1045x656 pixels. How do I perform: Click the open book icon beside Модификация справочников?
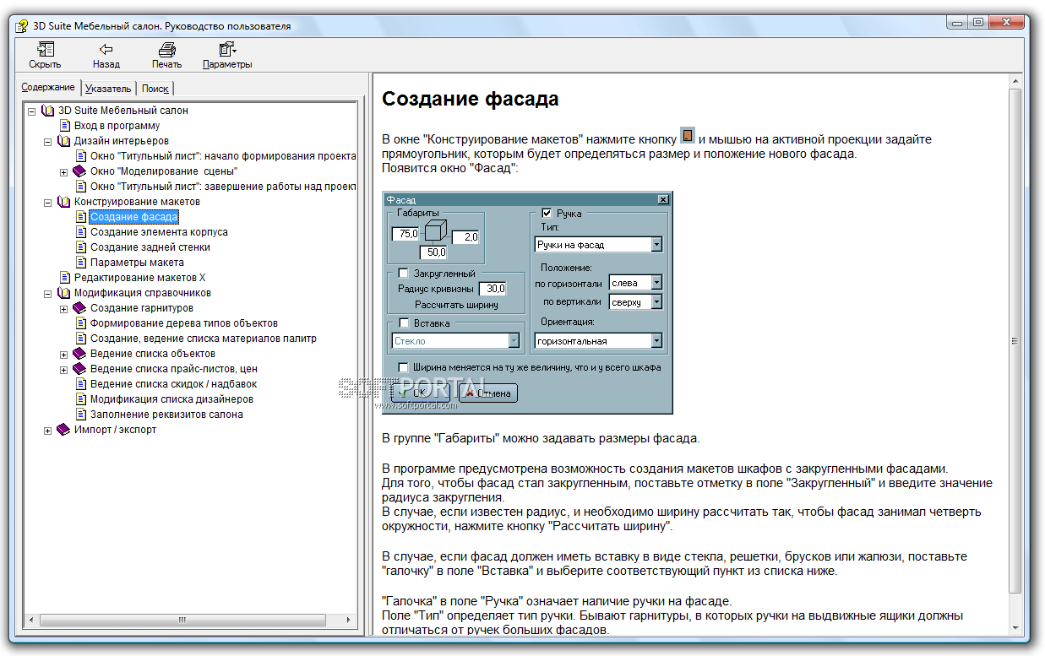[x=63, y=293]
